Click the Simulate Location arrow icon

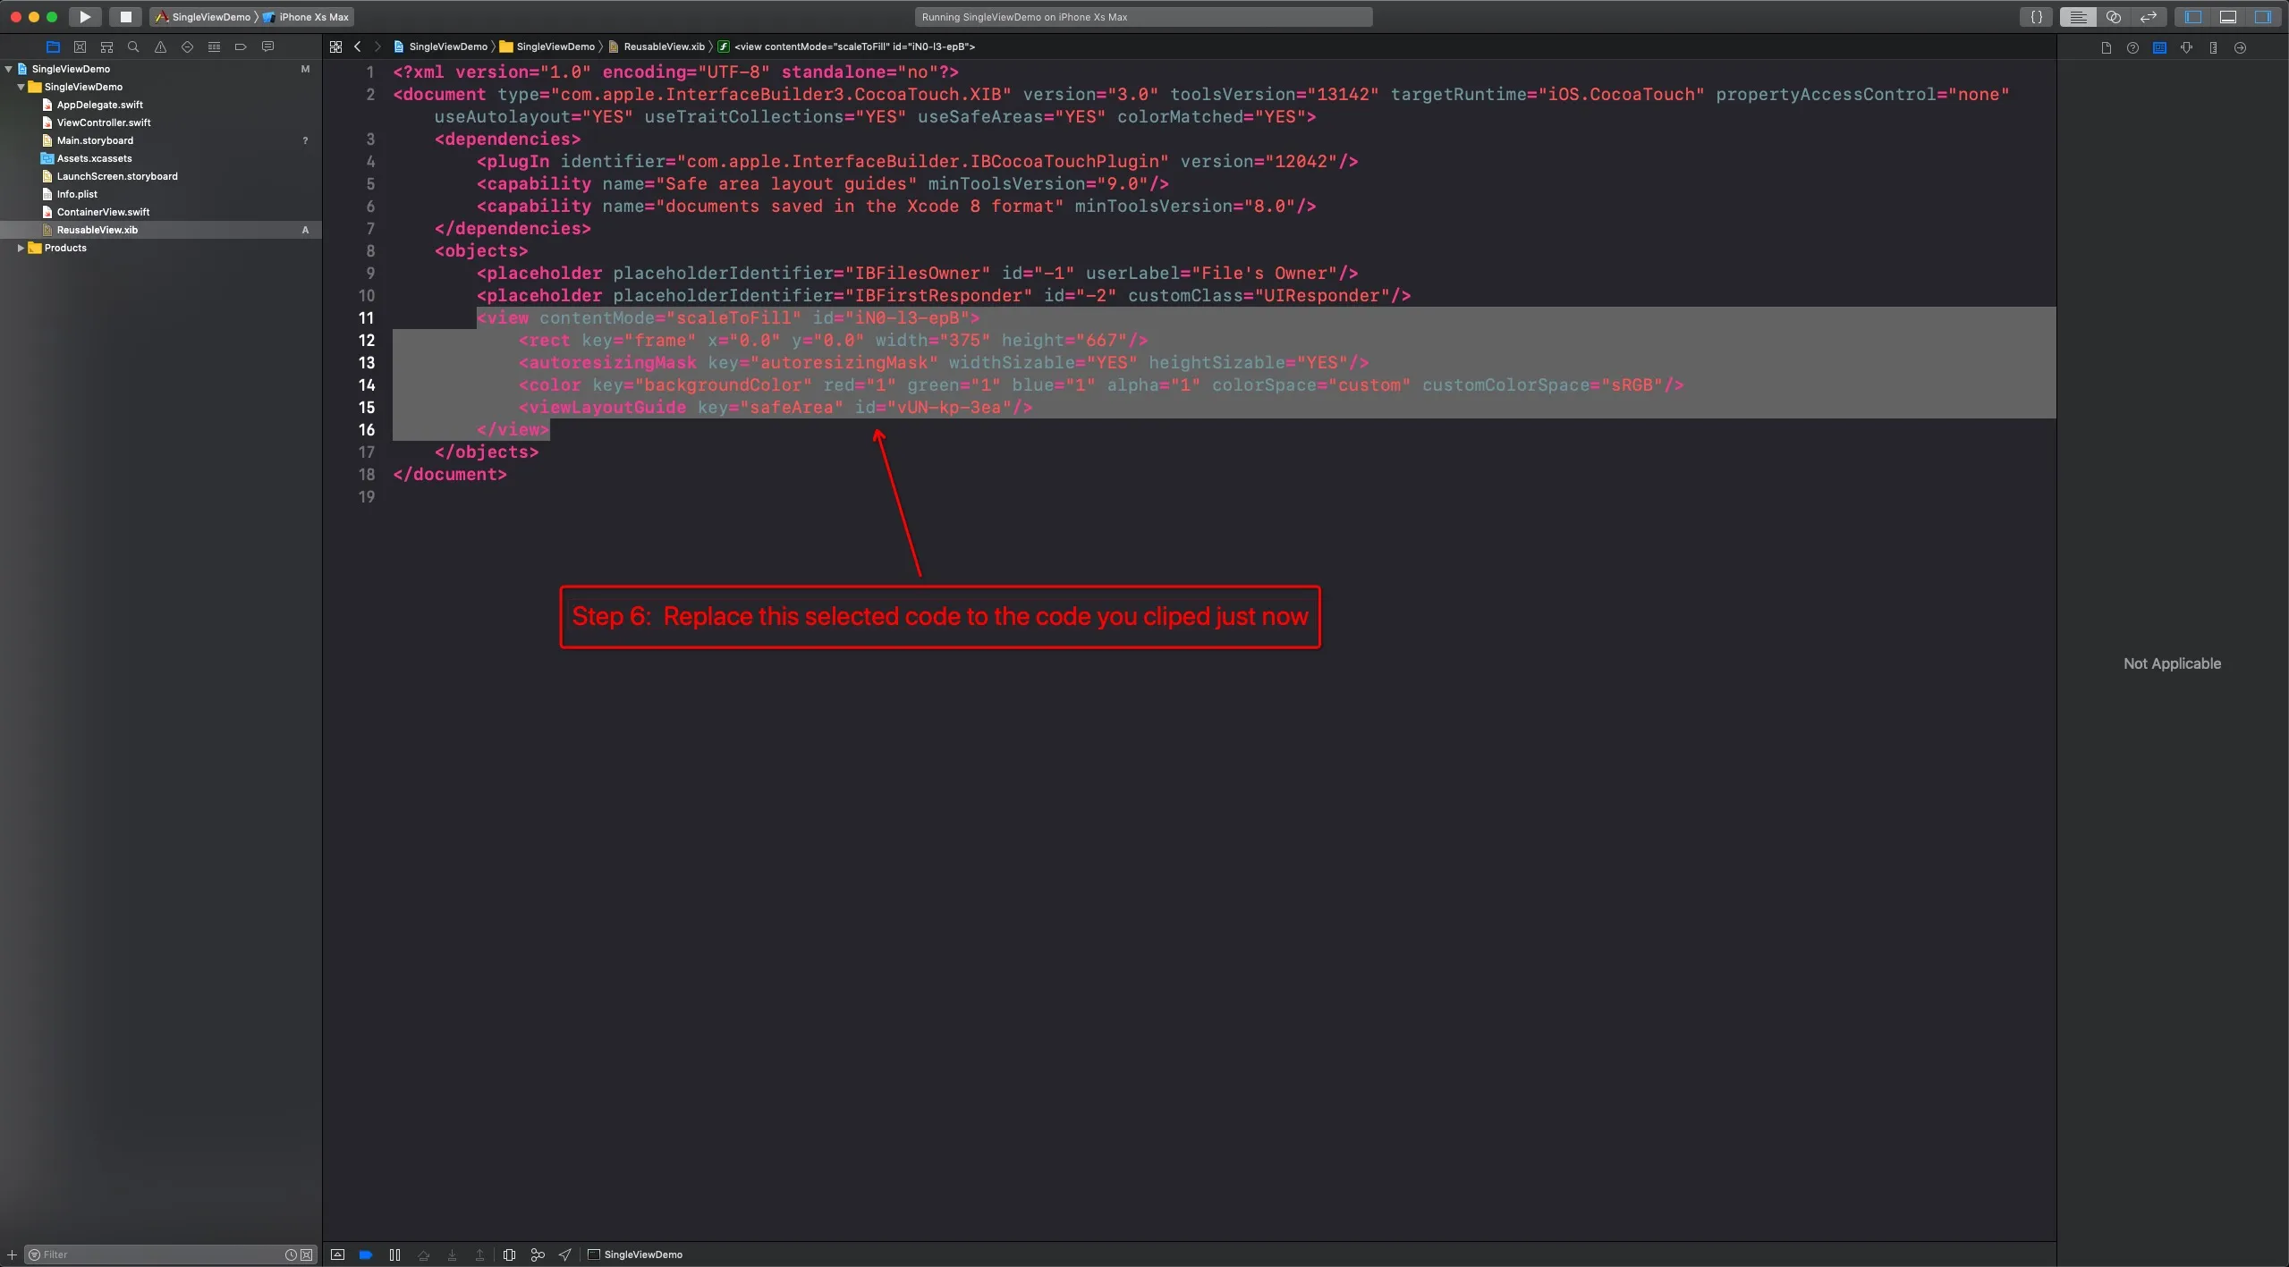point(565,1254)
